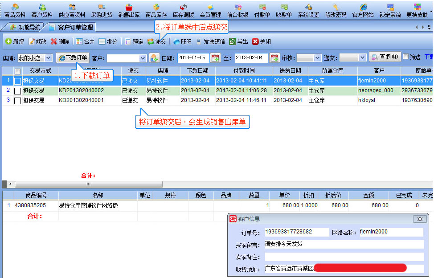
Task: Open 系统设置 icon in toolbar
Action: [x=308, y=10]
